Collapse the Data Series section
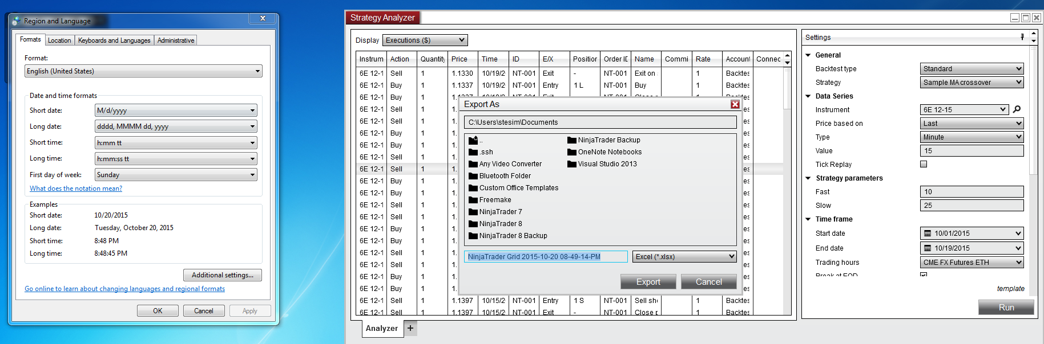The image size is (1044, 344). [x=808, y=96]
